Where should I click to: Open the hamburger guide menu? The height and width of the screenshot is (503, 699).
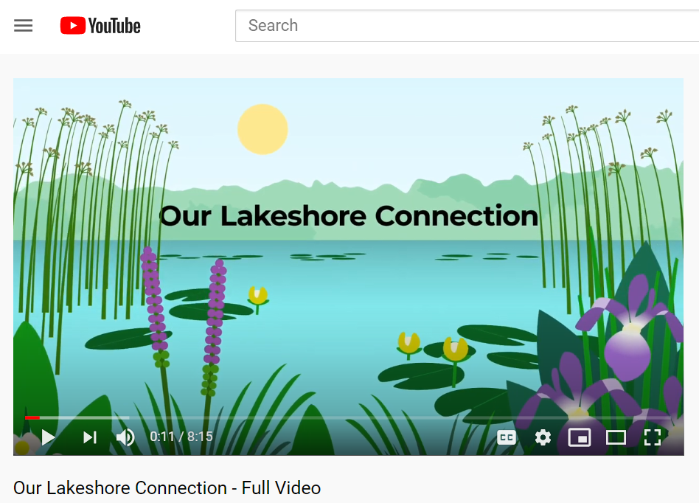point(23,25)
